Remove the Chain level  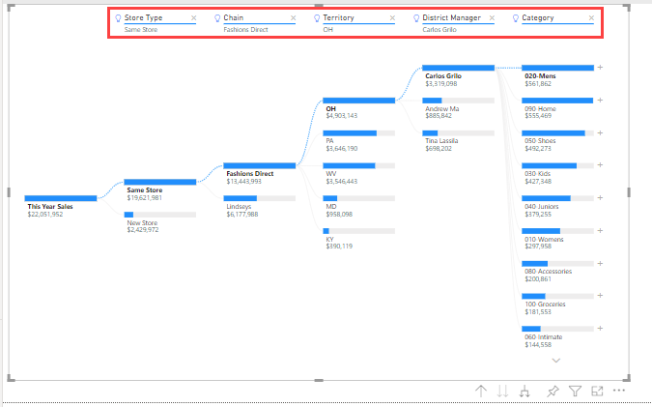(293, 18)
